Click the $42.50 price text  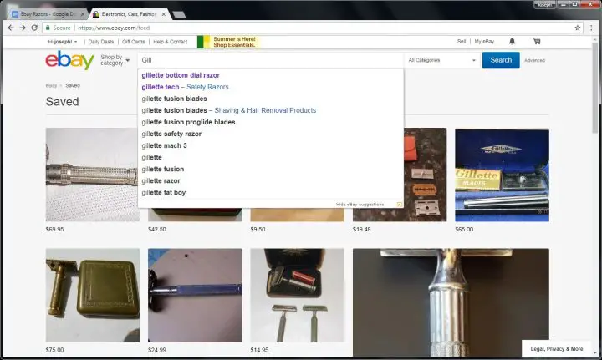(157, 229)
